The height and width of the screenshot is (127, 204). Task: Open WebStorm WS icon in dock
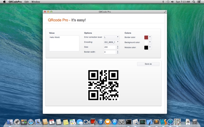(x=163, y=122)
